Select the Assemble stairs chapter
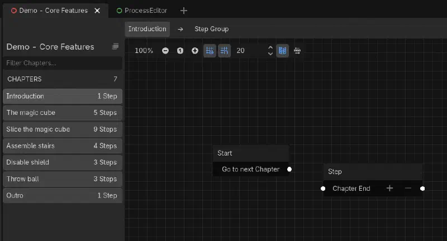Image resolution: width=447 pixels, height=241 pixels. [x=63, y=146]
